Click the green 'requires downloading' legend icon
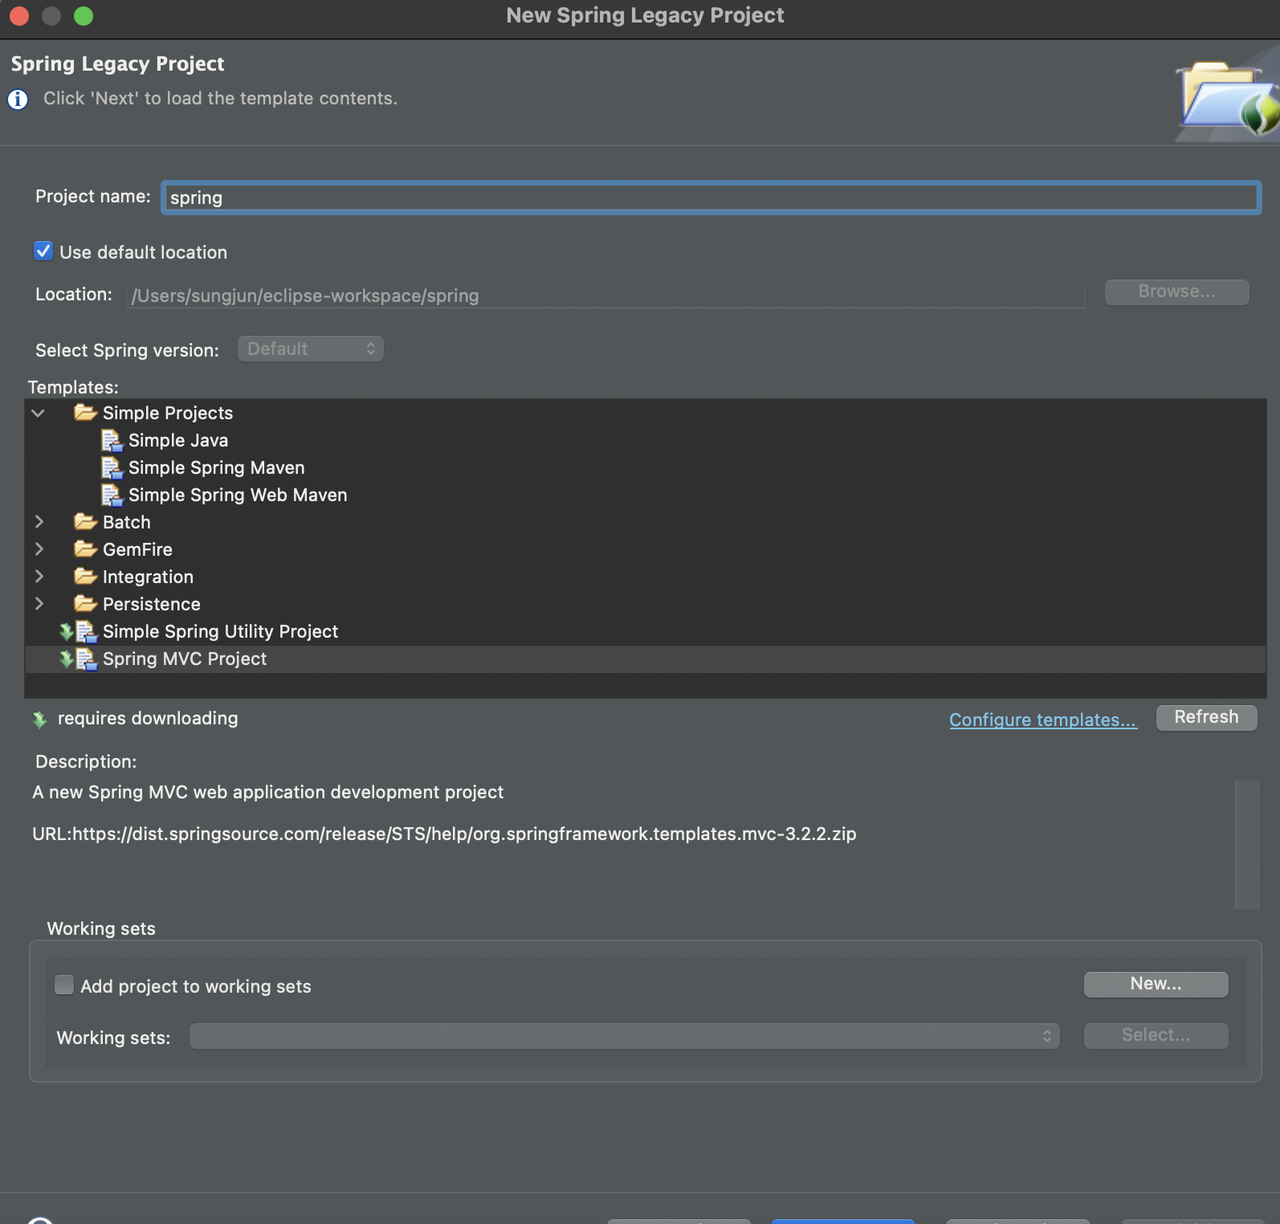Image resolution: width=1280 pixels, height=1224 pixels. (39, 720)
